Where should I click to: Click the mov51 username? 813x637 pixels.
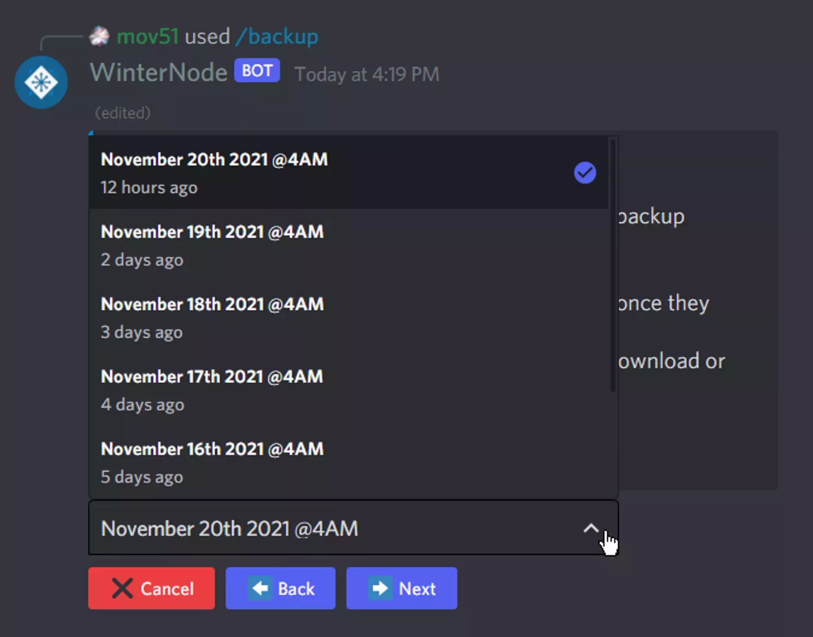click(147, 36)
